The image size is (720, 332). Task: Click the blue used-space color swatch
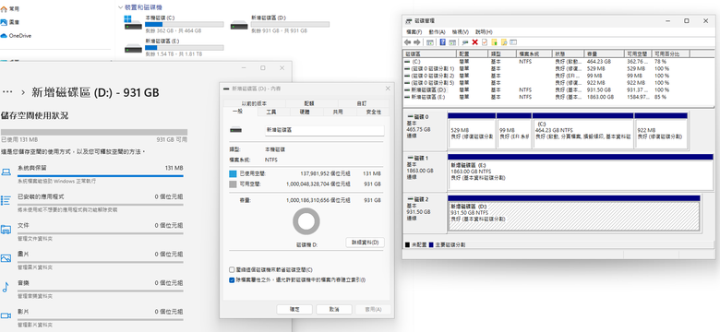pos(233,173)
